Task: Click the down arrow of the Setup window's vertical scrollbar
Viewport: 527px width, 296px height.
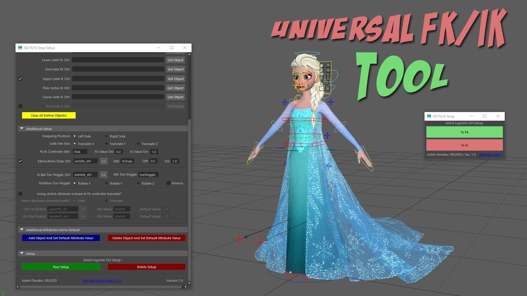Action: [x=189, y=282]
